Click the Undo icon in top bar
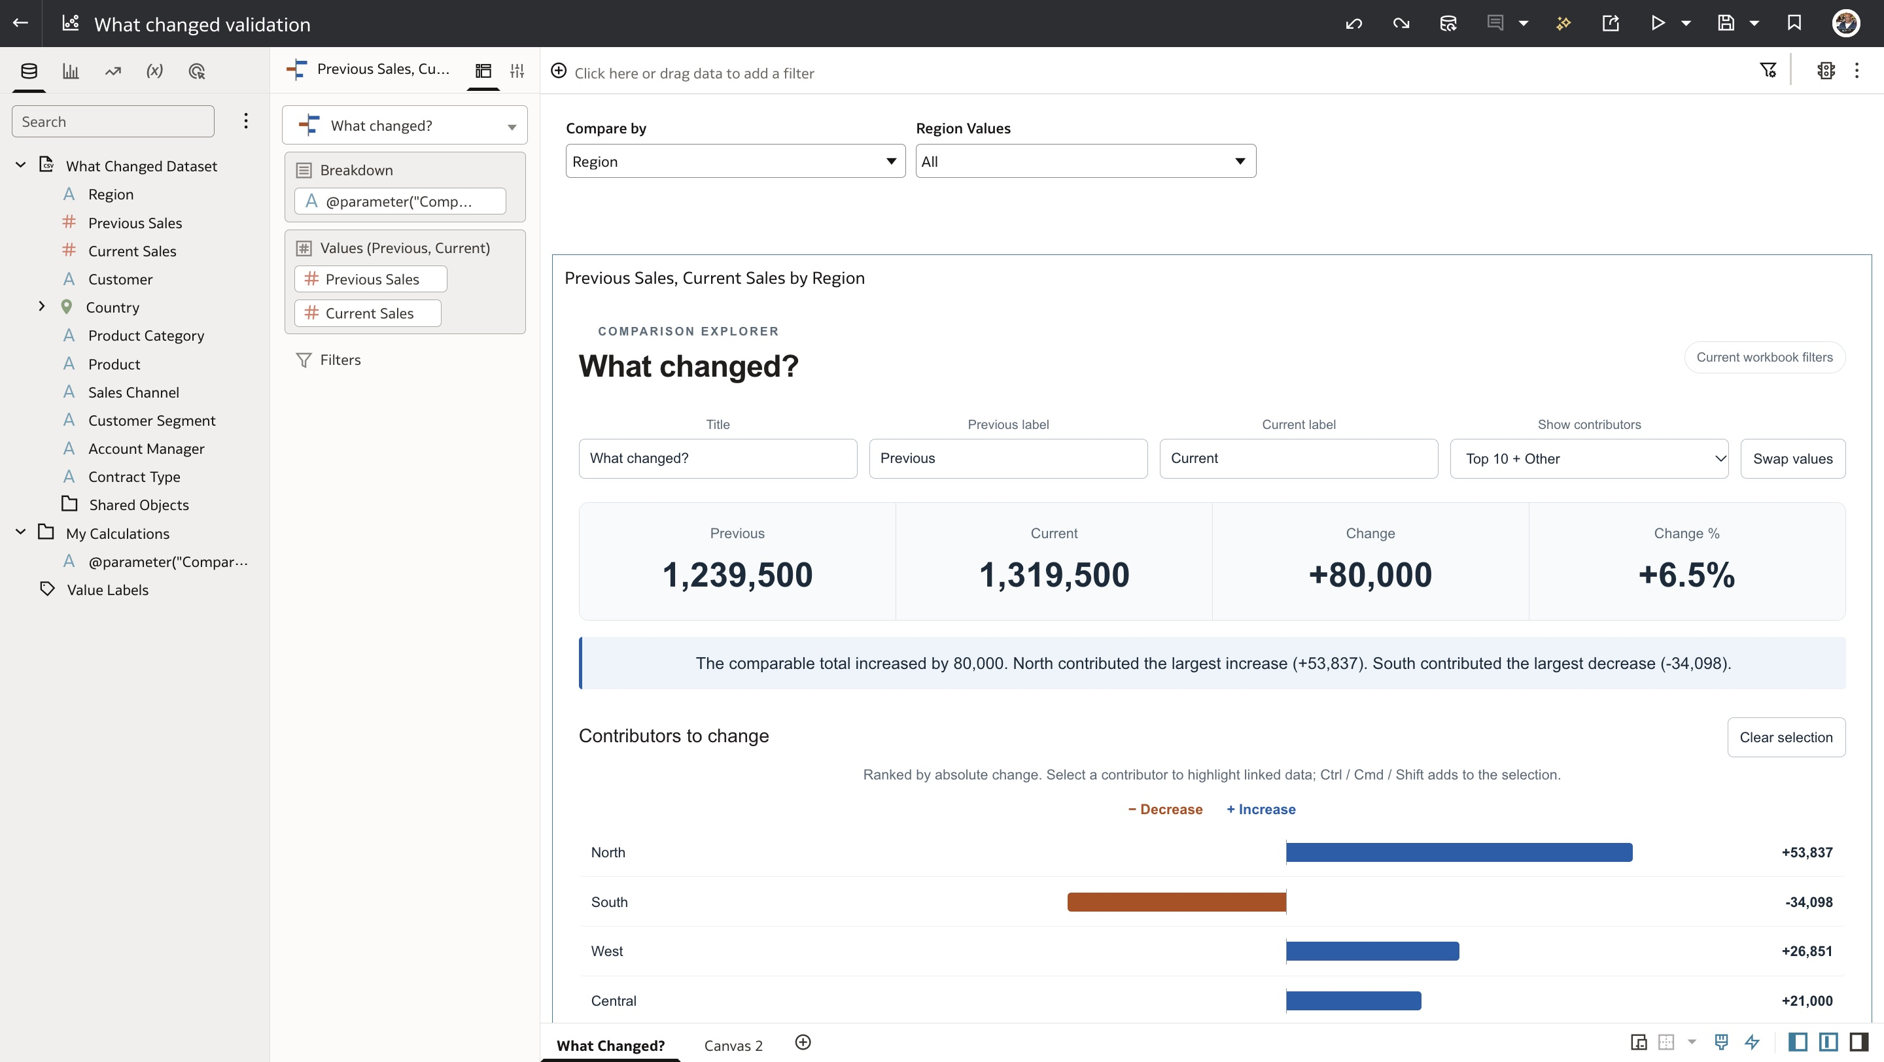This screenshot has height=1062, width=1884. click(1353, 24)
